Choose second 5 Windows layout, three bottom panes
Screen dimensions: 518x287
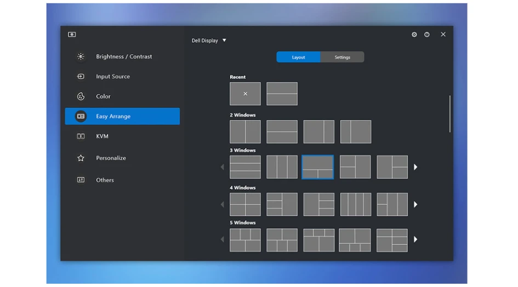282,240
